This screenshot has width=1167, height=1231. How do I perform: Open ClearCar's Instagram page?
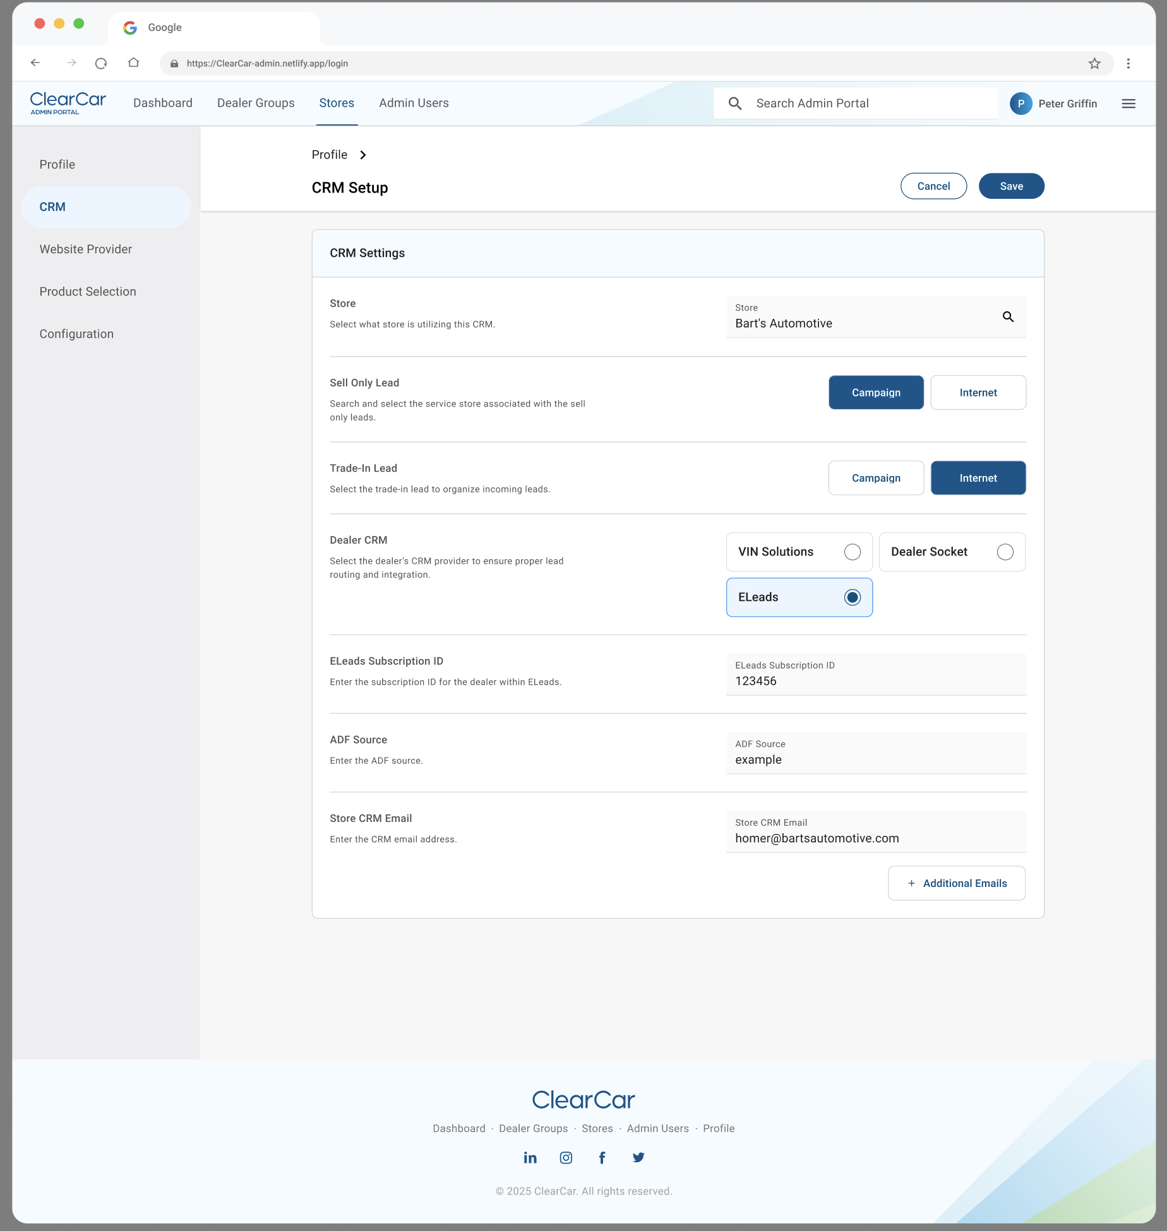tap(566, 1157)
